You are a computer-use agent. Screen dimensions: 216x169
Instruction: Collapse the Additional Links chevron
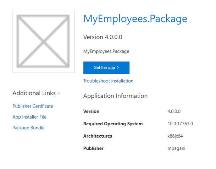point(59,94)
